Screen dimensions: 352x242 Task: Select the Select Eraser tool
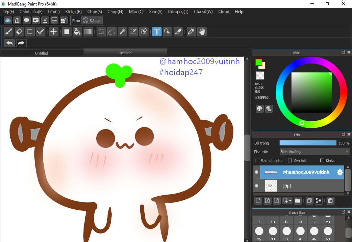click(x=144, y=32)
